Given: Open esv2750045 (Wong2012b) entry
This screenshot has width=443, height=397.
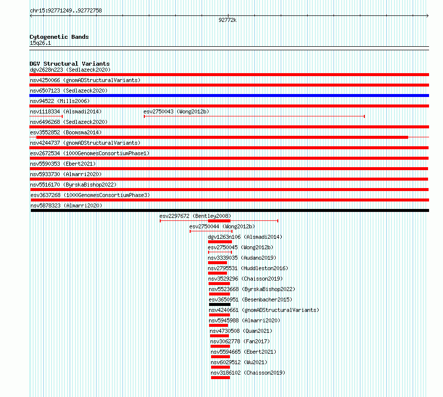Looking at the screenshot, I should 240,247.
